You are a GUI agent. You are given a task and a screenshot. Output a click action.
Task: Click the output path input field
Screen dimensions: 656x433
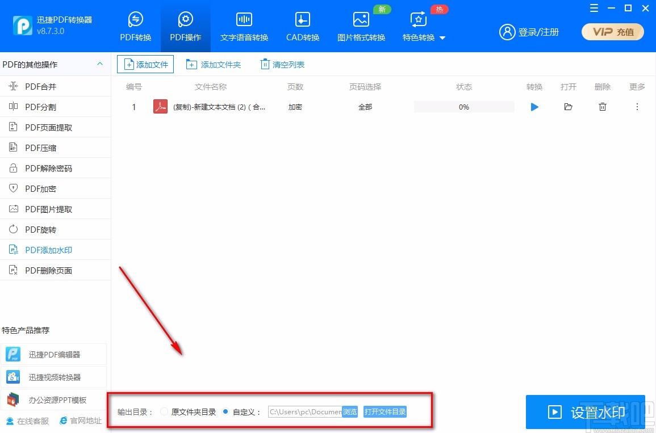pos(304,411)
